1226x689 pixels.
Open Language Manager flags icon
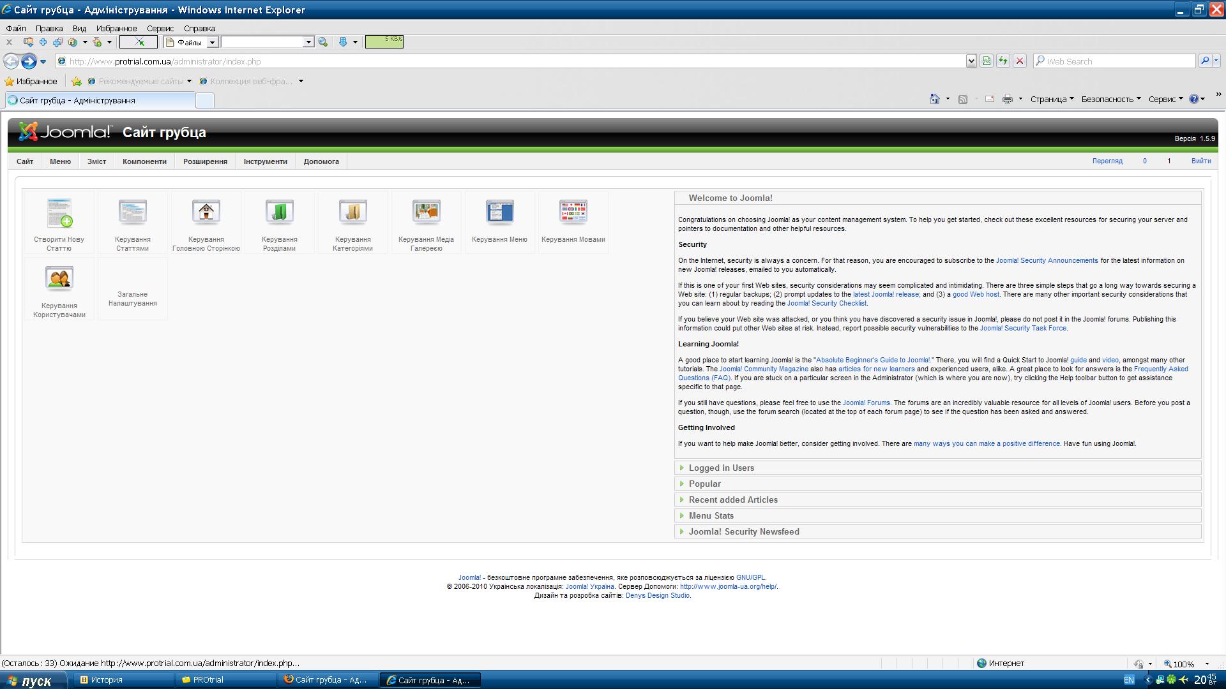click(x=573, y=213)
